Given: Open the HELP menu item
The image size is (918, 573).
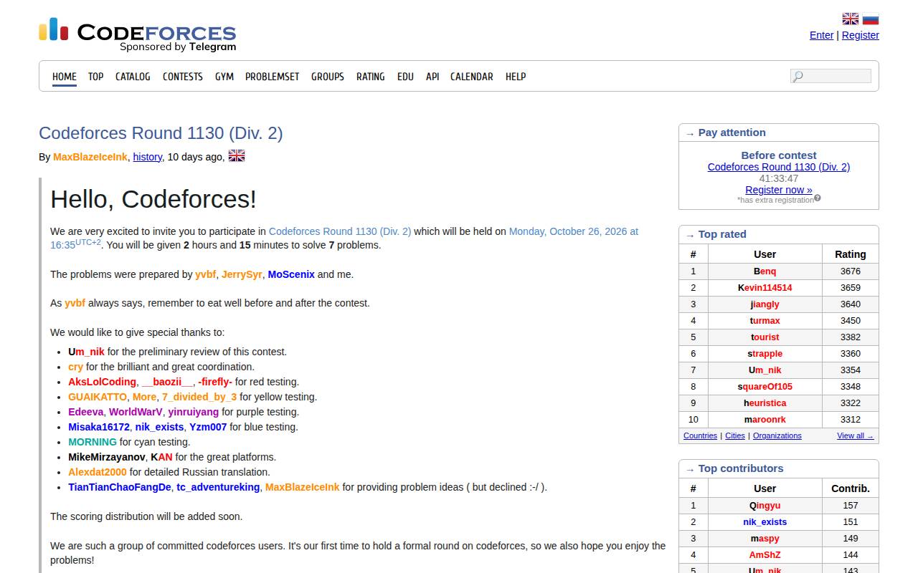Looking at the screenshot, I should (516, 77).
